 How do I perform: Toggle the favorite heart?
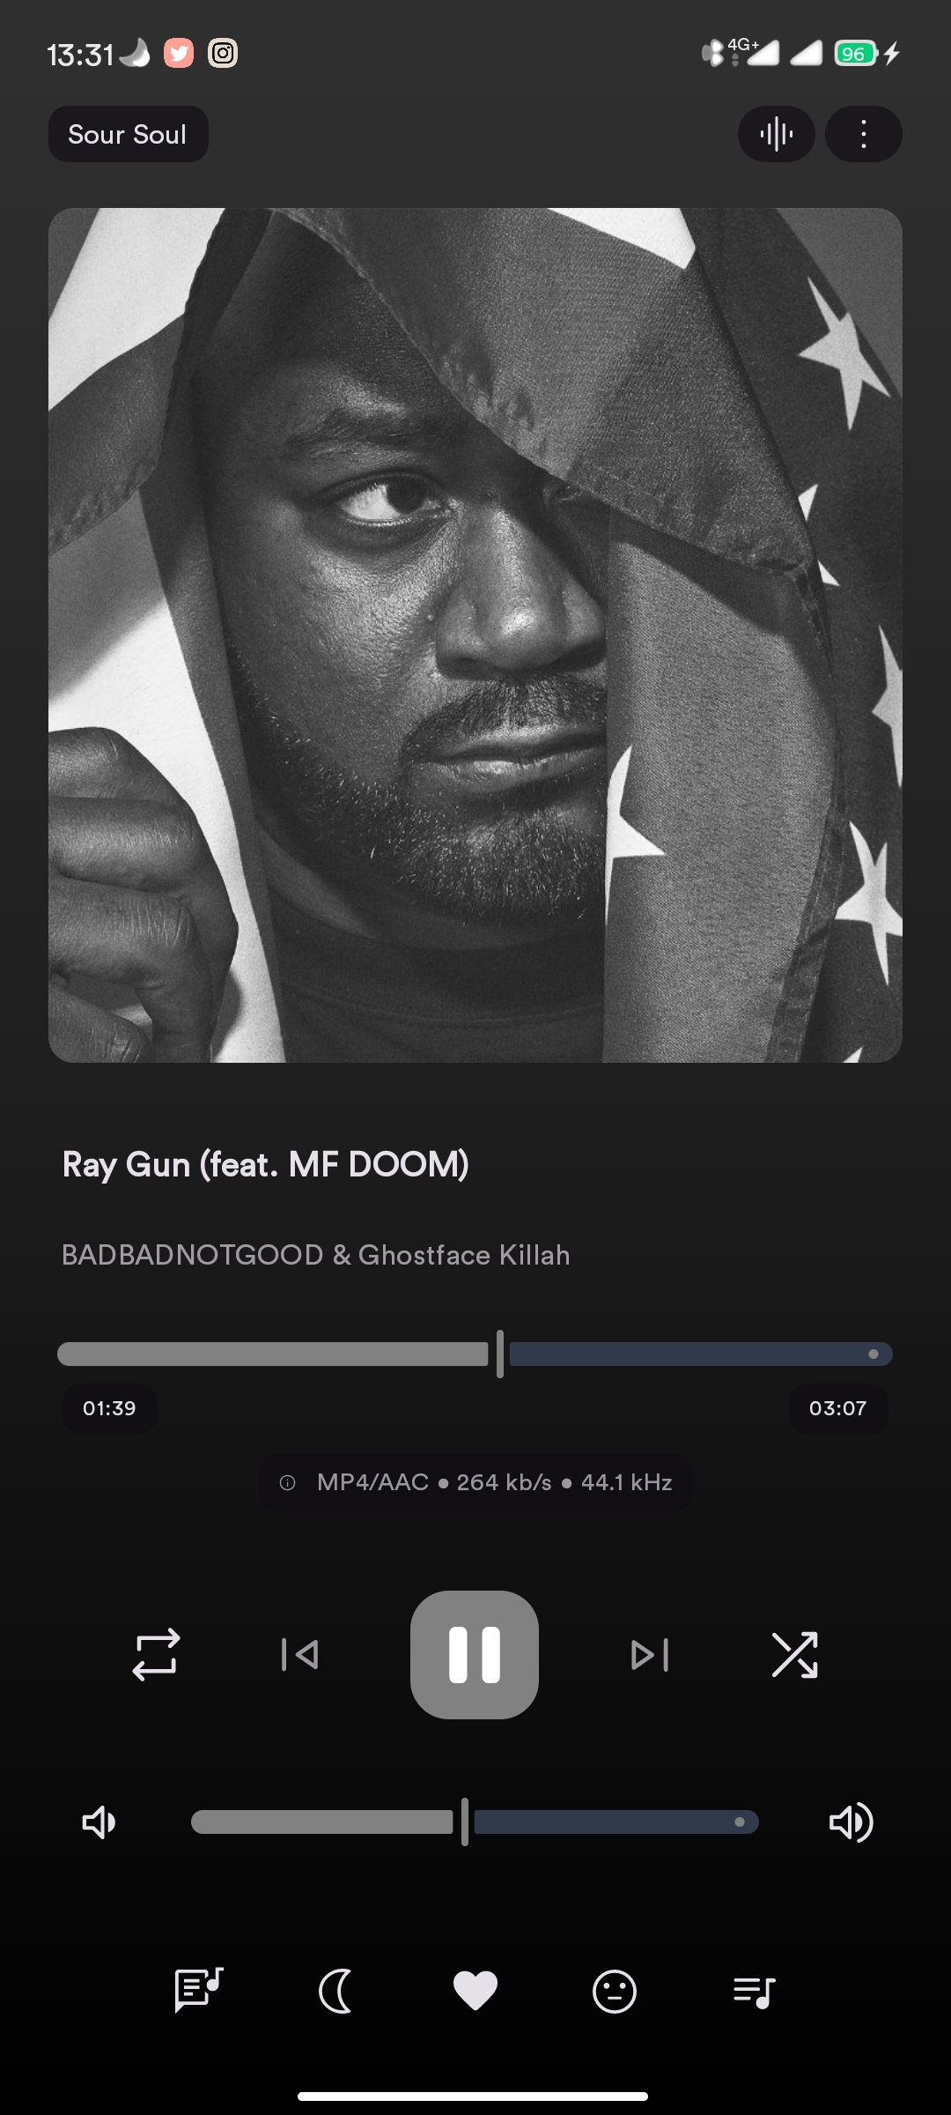click(x=475, y=1990)
